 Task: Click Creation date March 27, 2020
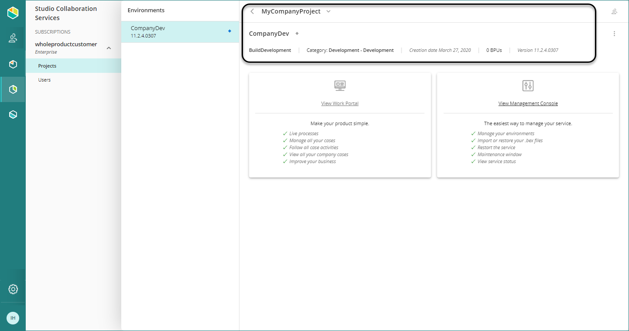pyautogui.click(x=440, y=50)
